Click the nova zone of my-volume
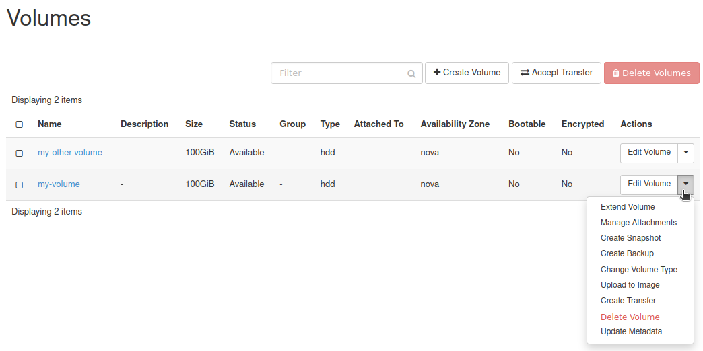The height and width of the screenshot is (351, 703). coord(430,184)
